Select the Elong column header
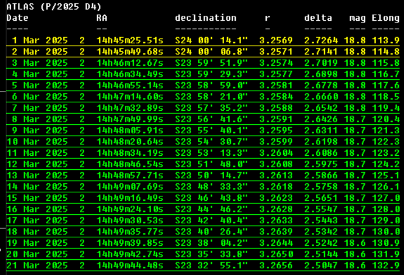 pyautogui.click(x=385, y=18)
